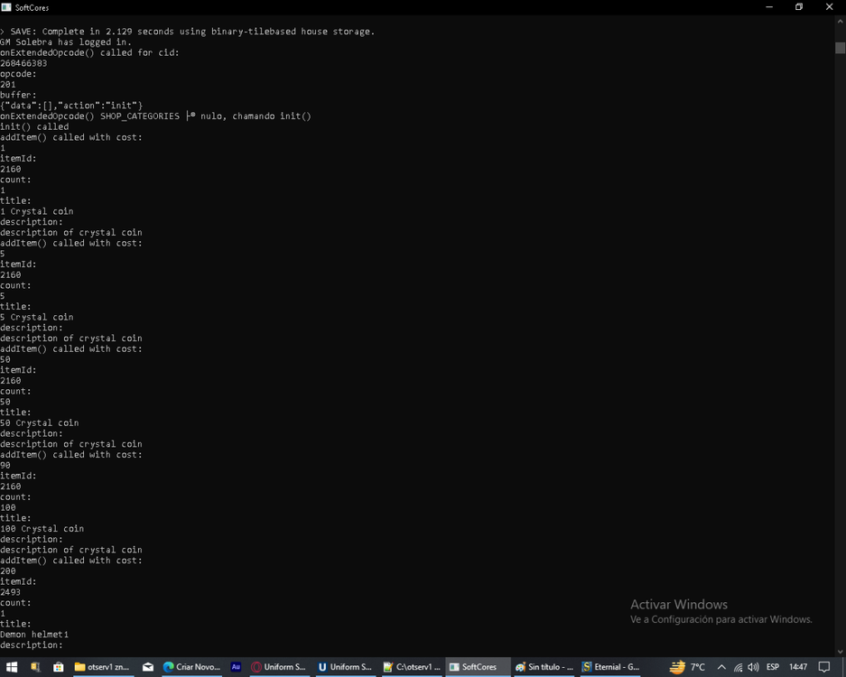Open the Sin título taskbar window
The height and width of the screenshot is (677, 846).
click(544, 667)
